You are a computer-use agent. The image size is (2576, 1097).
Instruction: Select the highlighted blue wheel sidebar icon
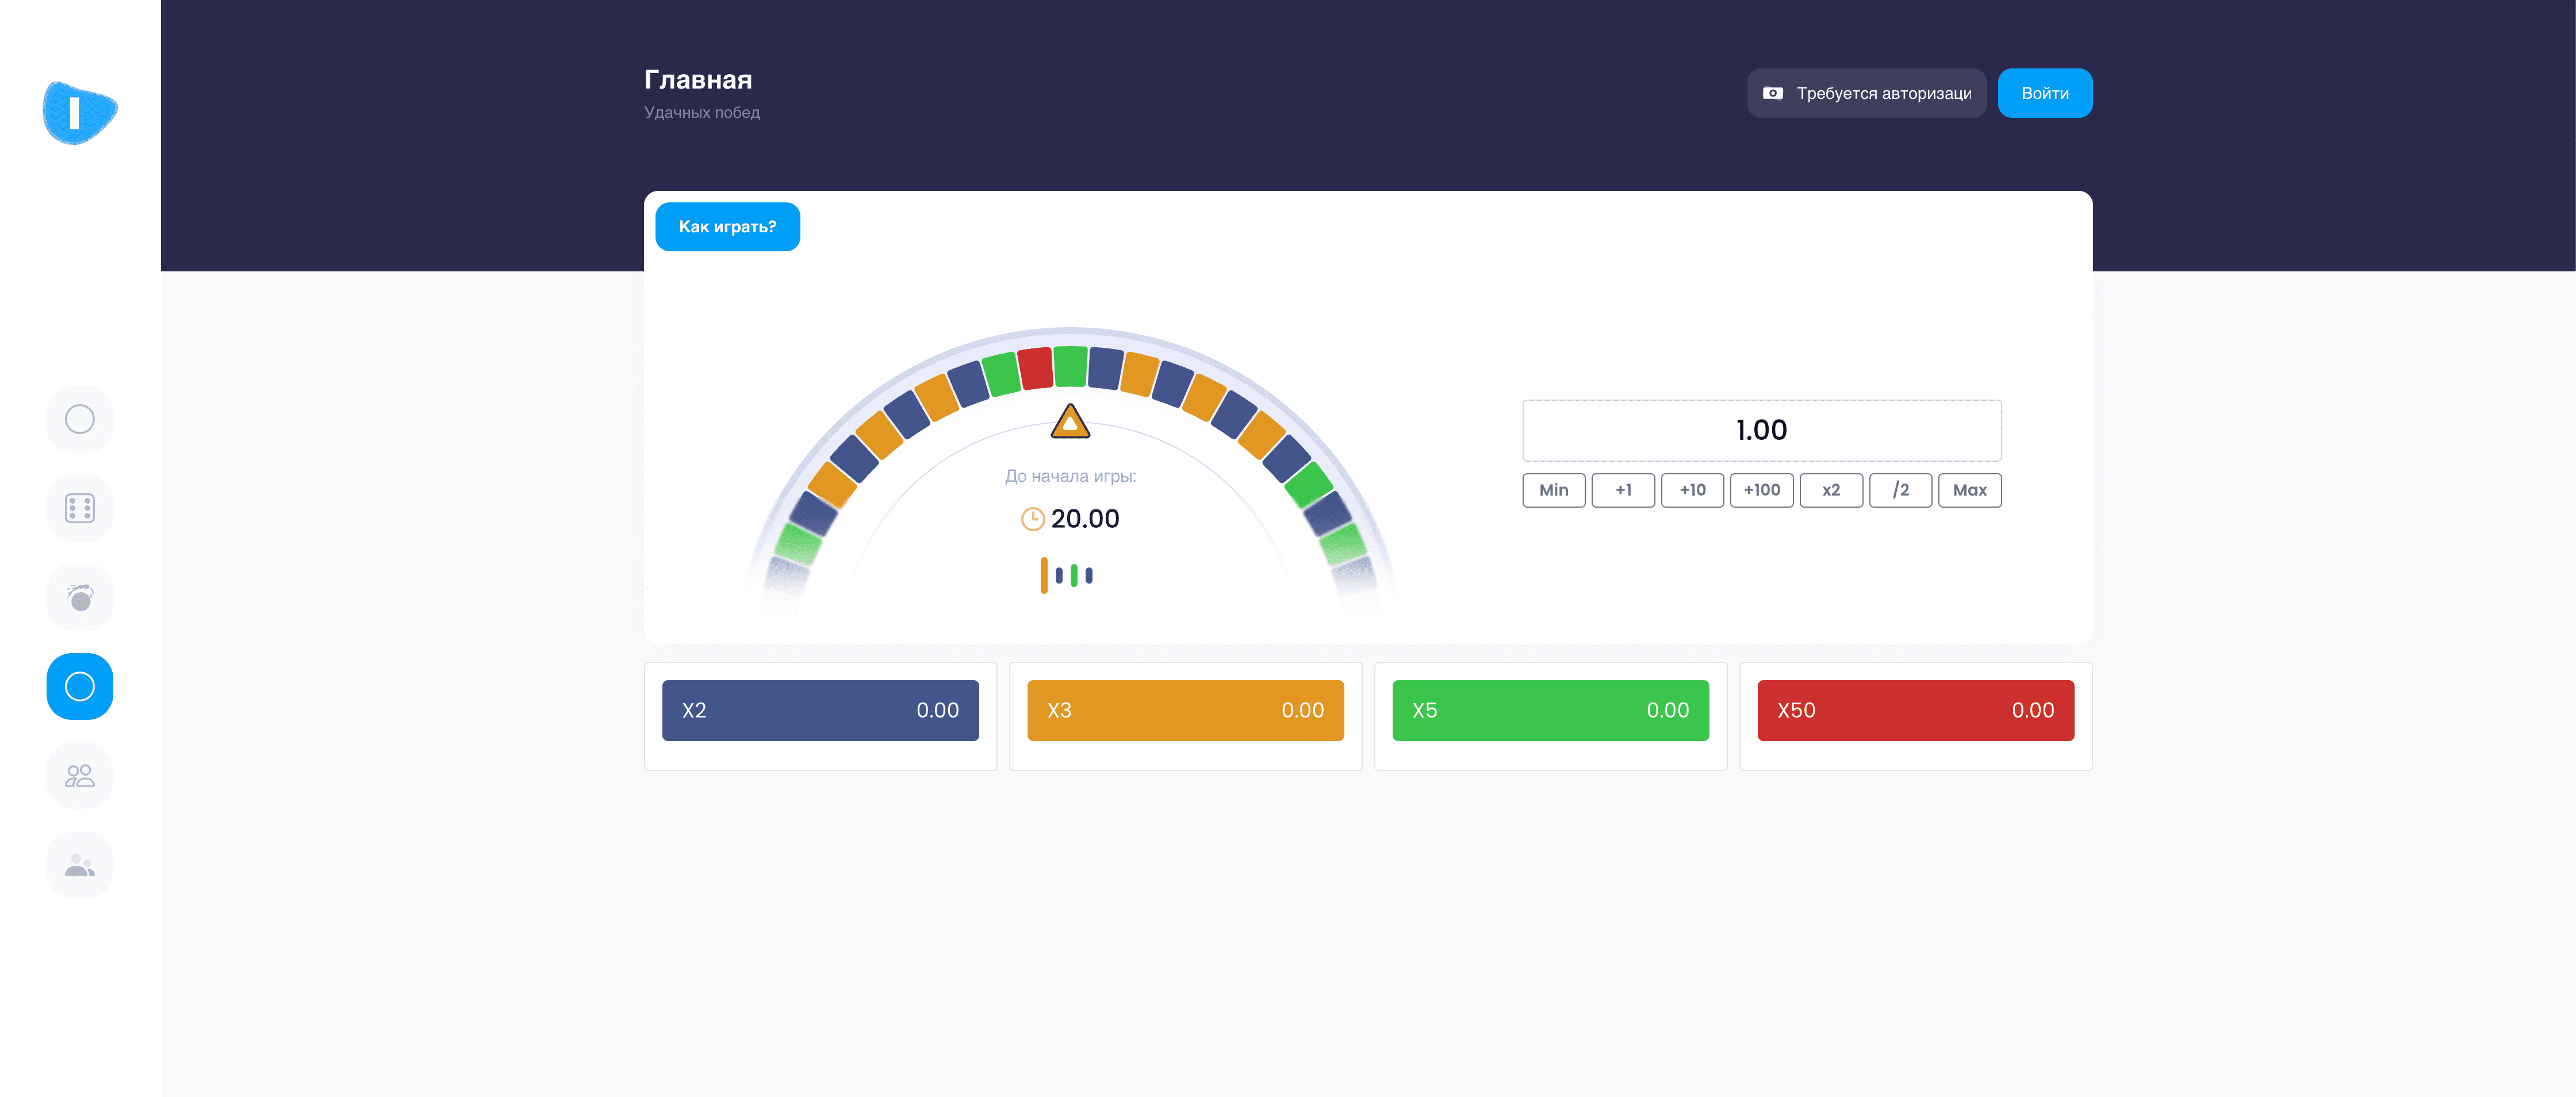point(80,686)
